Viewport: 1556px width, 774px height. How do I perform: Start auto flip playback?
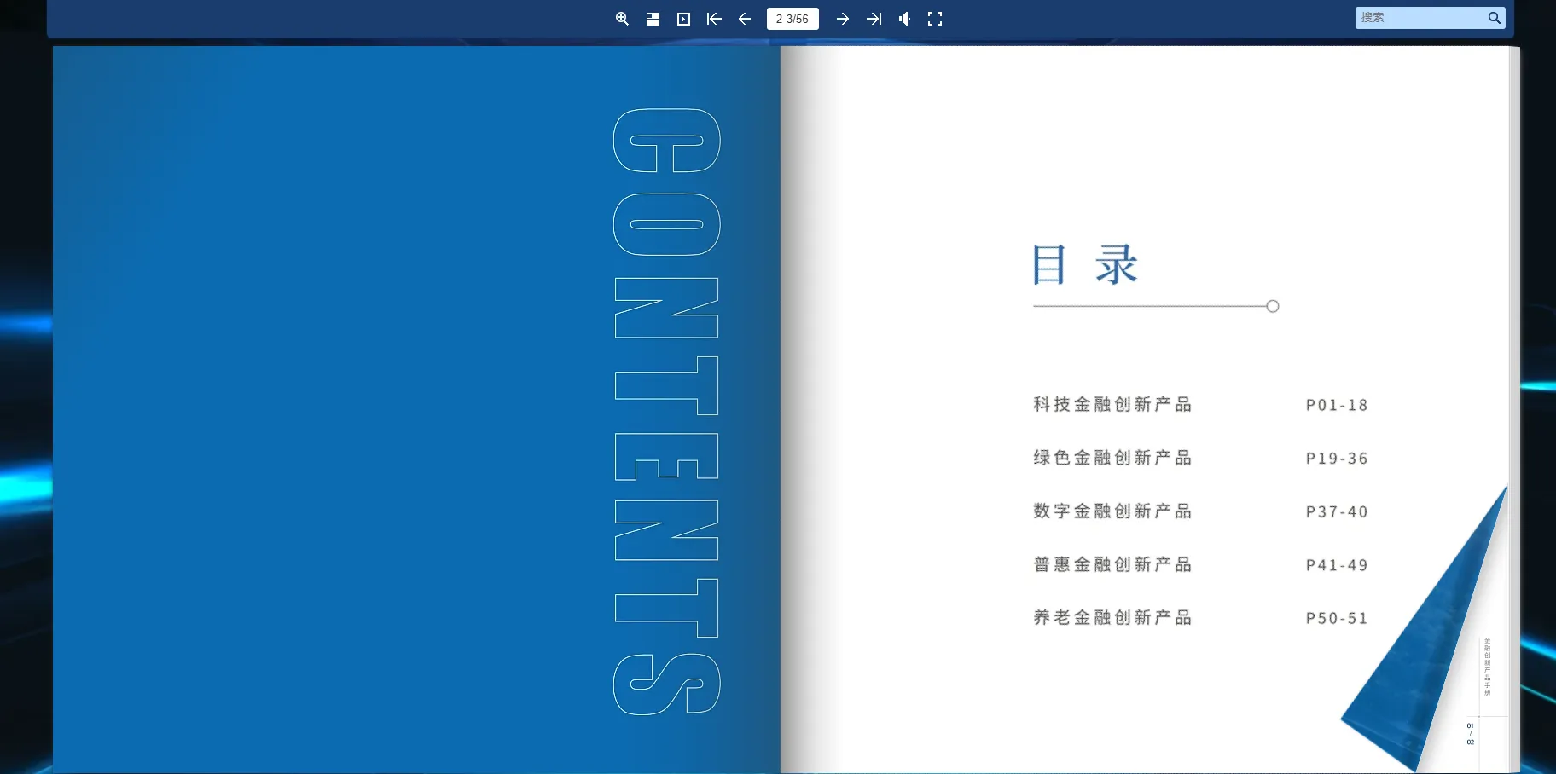683,19
